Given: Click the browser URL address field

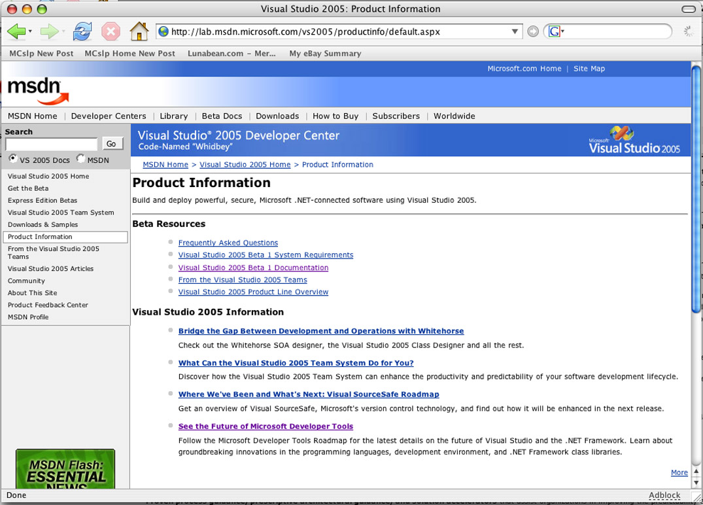Looking at the screenshot, I should pos(340,31).
